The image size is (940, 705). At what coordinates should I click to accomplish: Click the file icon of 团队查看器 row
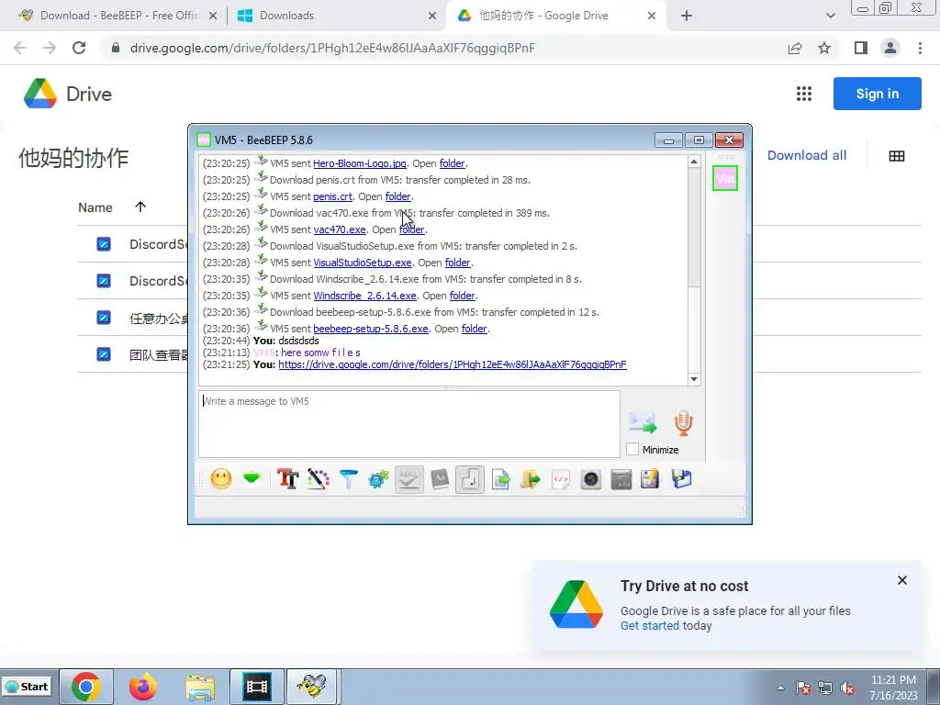pos(104,354)
